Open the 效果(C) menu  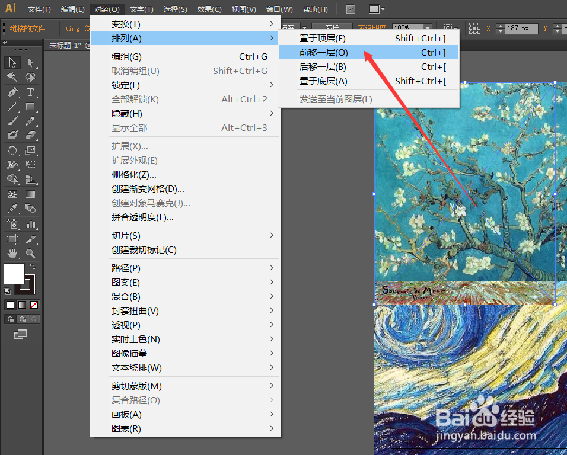(209, 9)
